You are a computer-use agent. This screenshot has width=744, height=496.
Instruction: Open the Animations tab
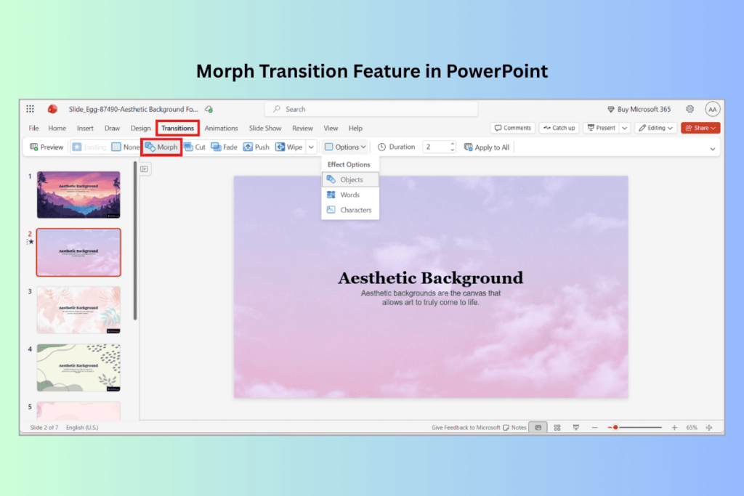(221, 128)
